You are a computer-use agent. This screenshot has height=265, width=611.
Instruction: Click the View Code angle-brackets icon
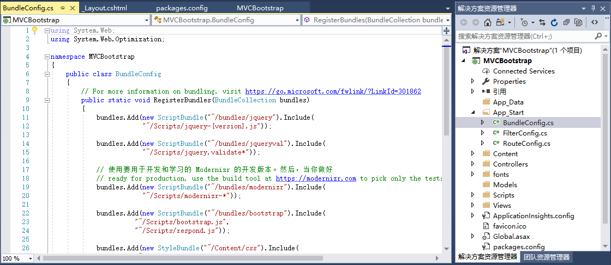[595, 22]
